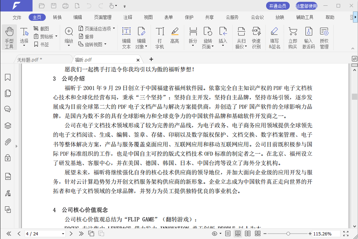Viewport: 358px width, 239px height.
Task: Click the Zoom (缩放) tool
Action: coord(69,37)
